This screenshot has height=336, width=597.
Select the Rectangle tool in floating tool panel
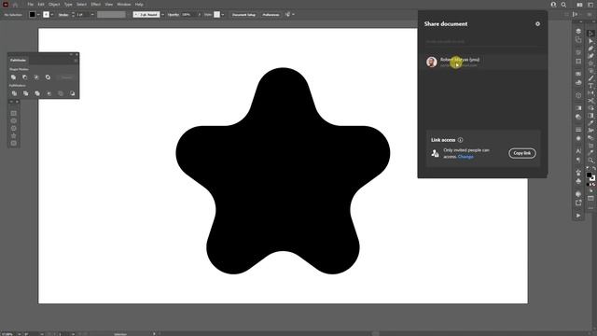coord(14,113)
